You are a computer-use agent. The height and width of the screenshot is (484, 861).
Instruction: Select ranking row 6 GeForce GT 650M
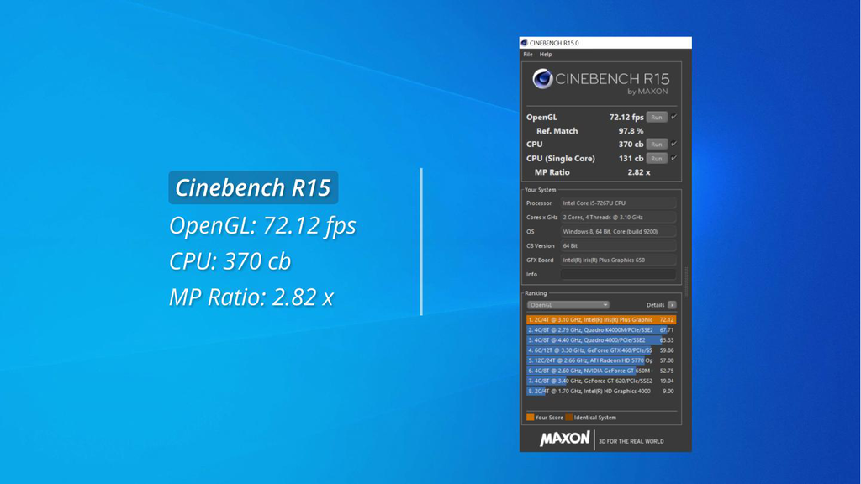point(601,371)
